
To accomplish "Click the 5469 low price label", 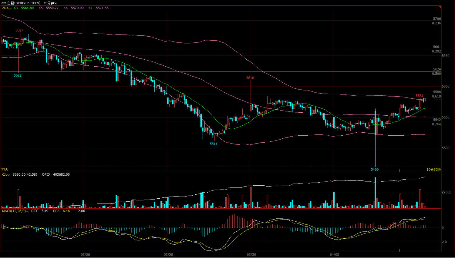I will pos(375,170).
